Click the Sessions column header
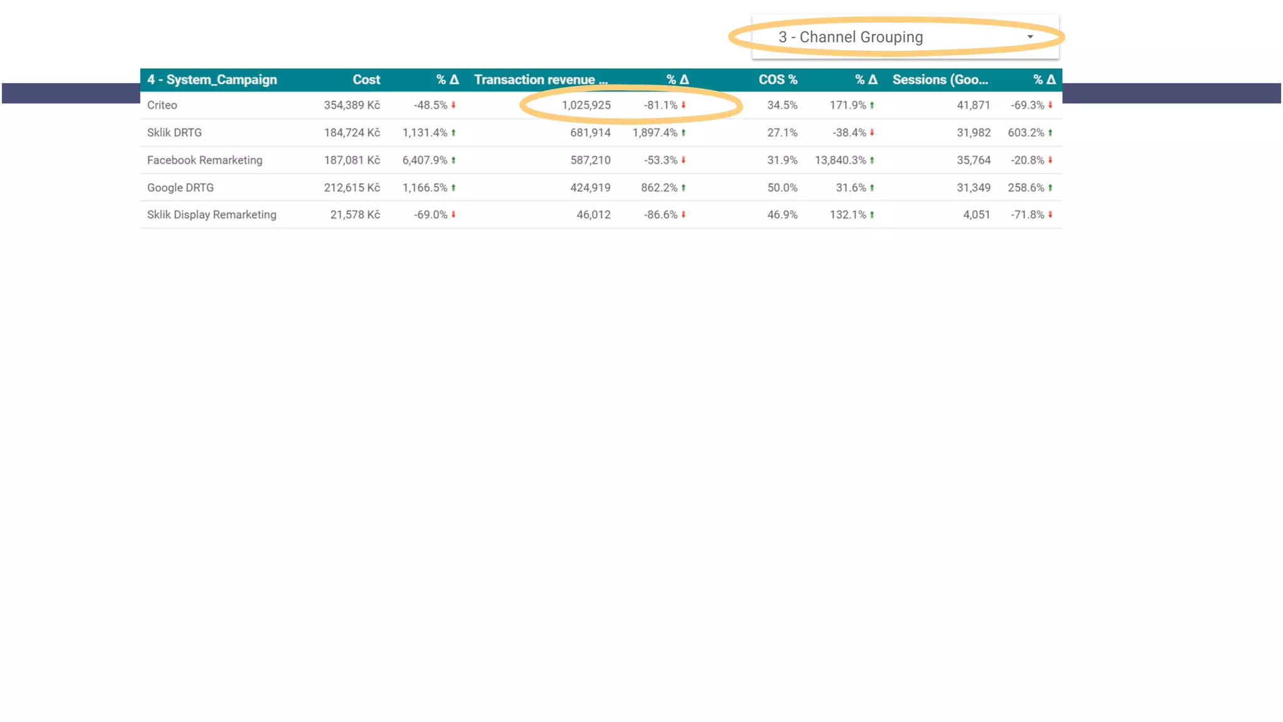This screenshot has width=1283, height=722. pos(940,80)
